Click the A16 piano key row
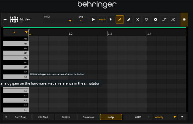Screen dimensions: 193x124 (16, 39)
